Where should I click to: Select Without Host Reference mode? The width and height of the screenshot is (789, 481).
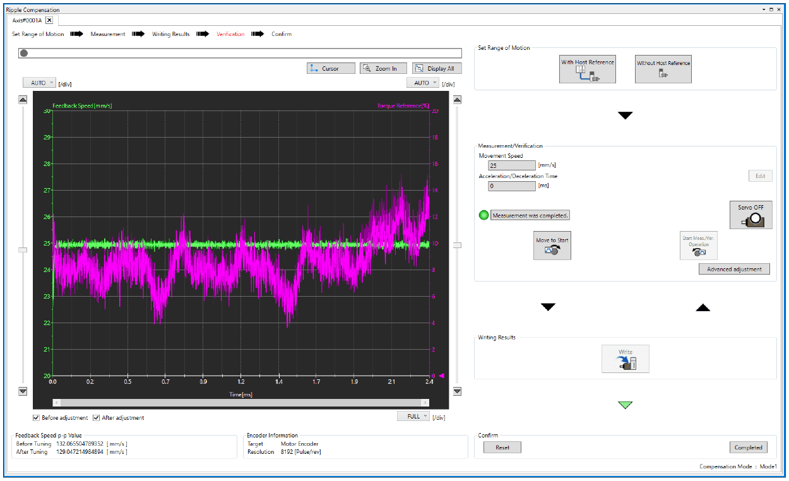[x=663, y=69]
